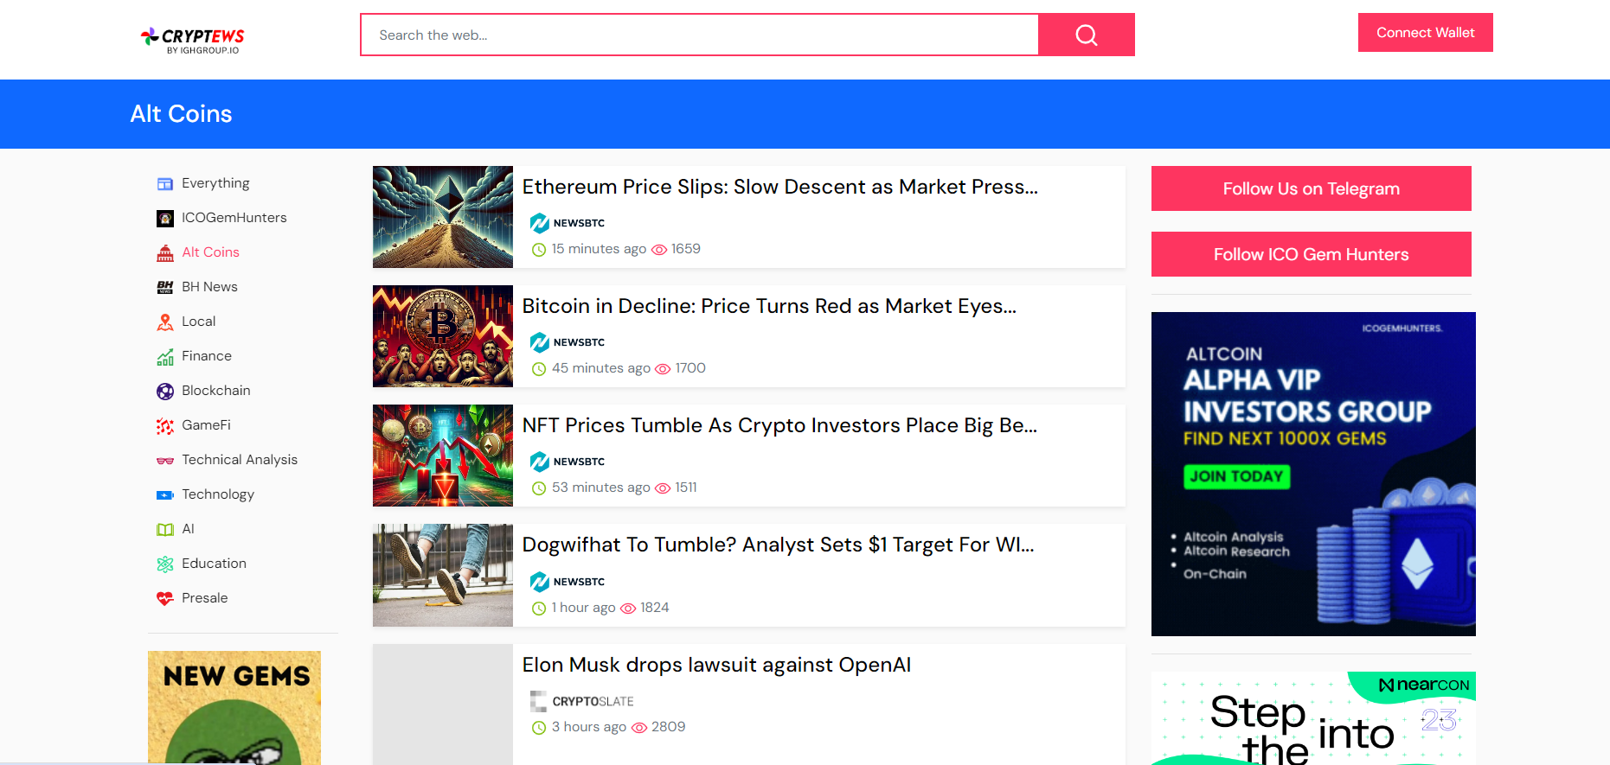Click the Finance chart icon
This screenshot has width=1610, height=765.
click(165, 356)
